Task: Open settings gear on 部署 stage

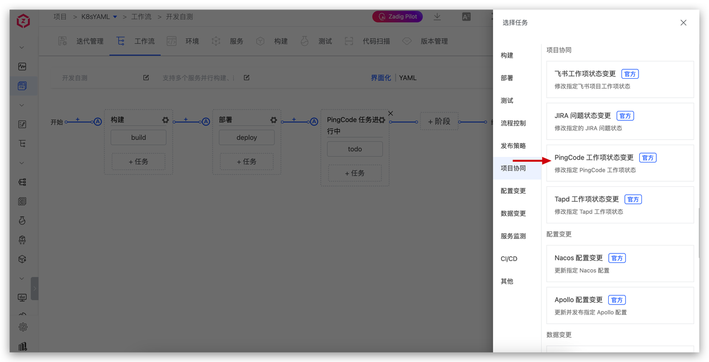Action: (273, 120)
